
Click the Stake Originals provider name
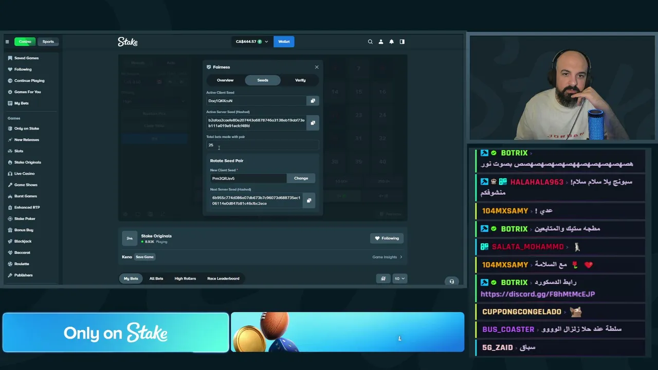pyautogui.click(x=156, y=236)
